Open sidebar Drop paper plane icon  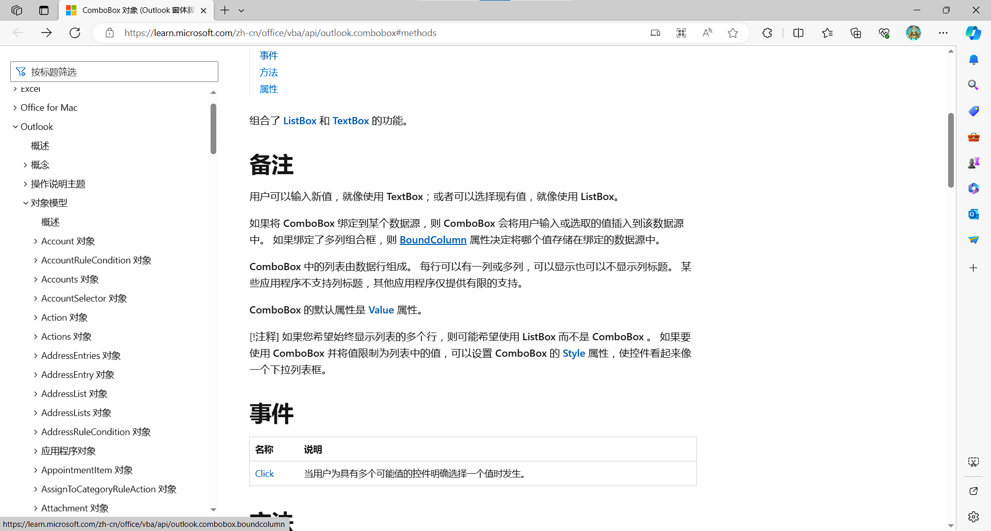tap(973, 240)
